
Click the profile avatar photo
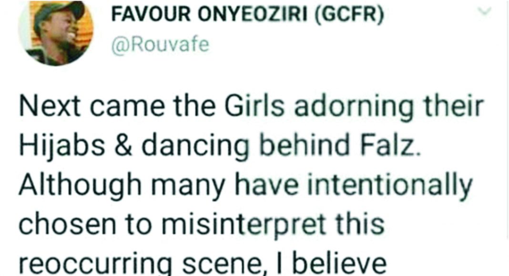point(55,33)
